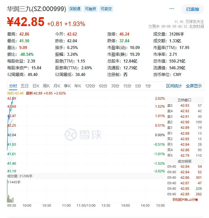209x218 pixels.
Task: Click the 跌停 value 37.84
Action: click(124, 41)
